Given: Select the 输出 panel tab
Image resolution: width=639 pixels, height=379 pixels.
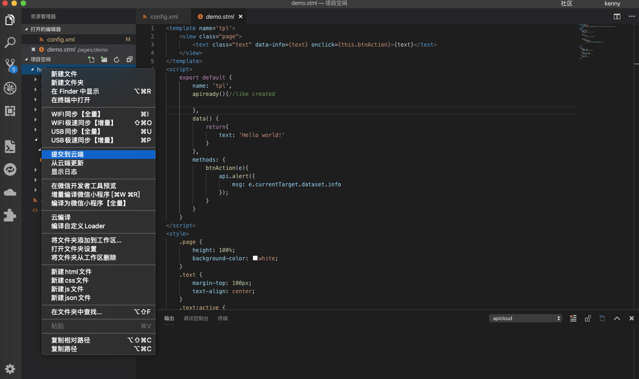Looking at the screenshot, I should click(x=169, y=318).
